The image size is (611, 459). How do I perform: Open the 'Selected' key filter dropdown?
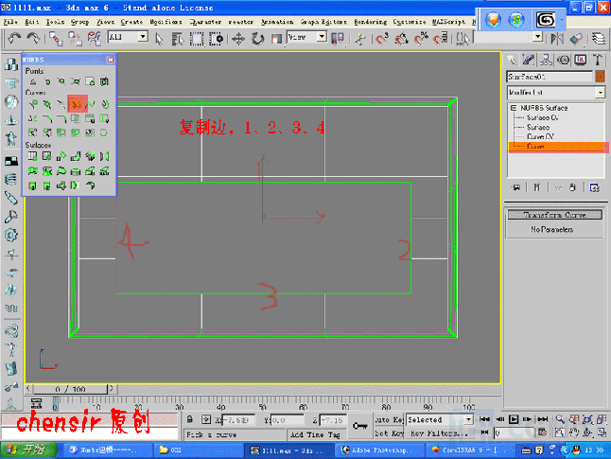[x=469, y=419]
